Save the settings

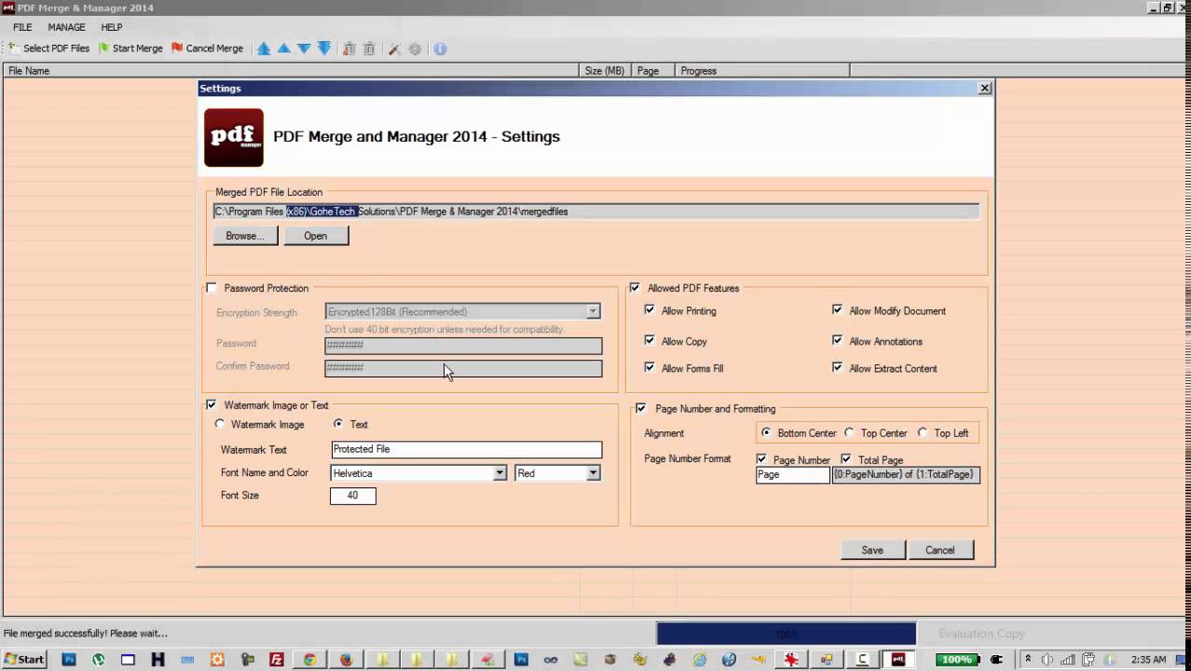[x=872, y=550]
